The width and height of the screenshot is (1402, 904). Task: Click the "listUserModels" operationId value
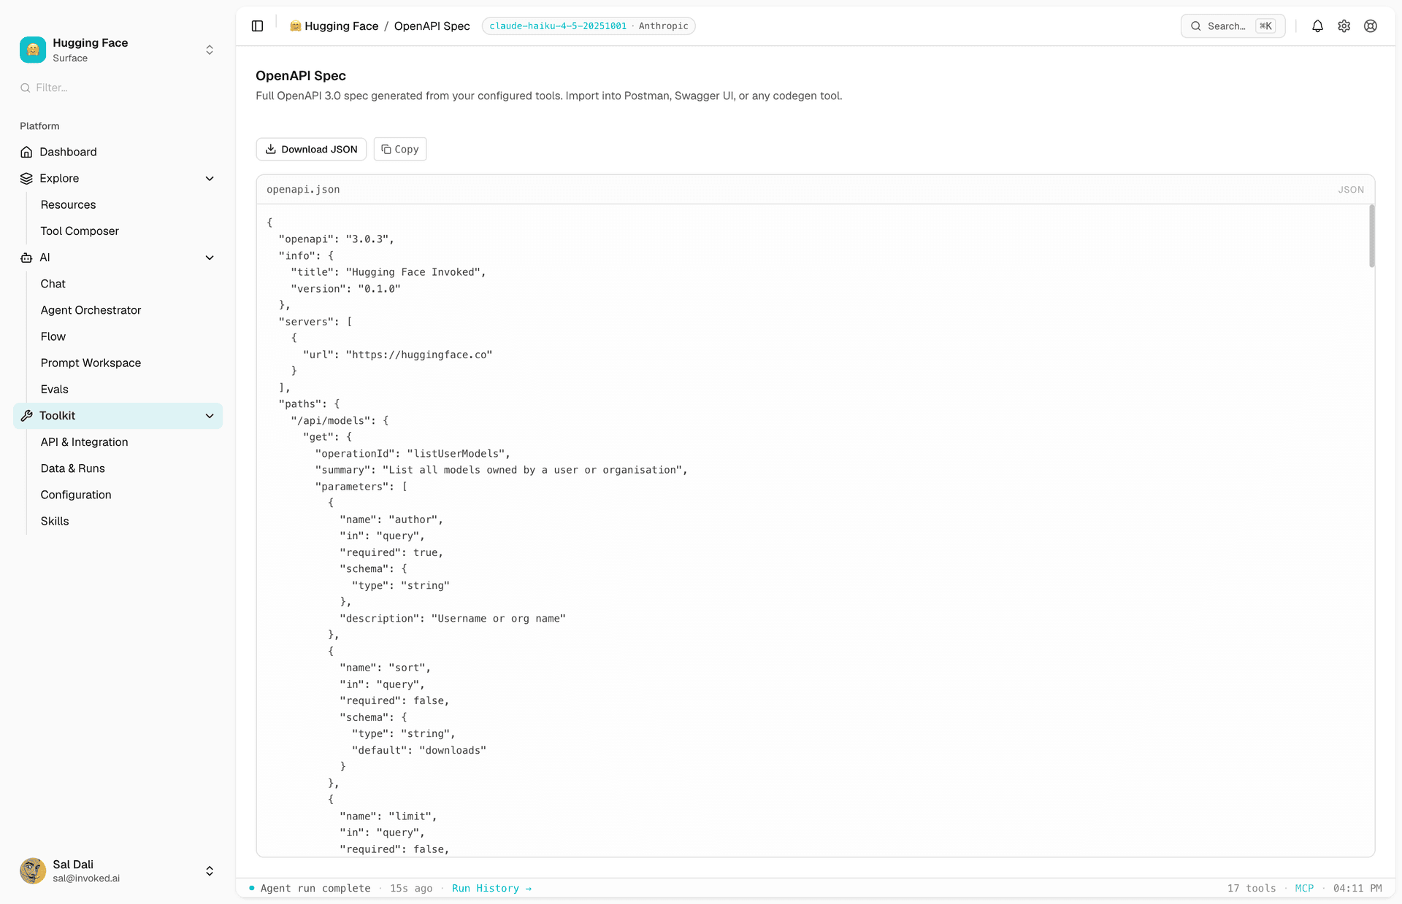456,454
